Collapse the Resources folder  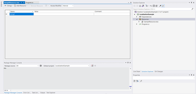pyautogui.click(x=137, y=19)
